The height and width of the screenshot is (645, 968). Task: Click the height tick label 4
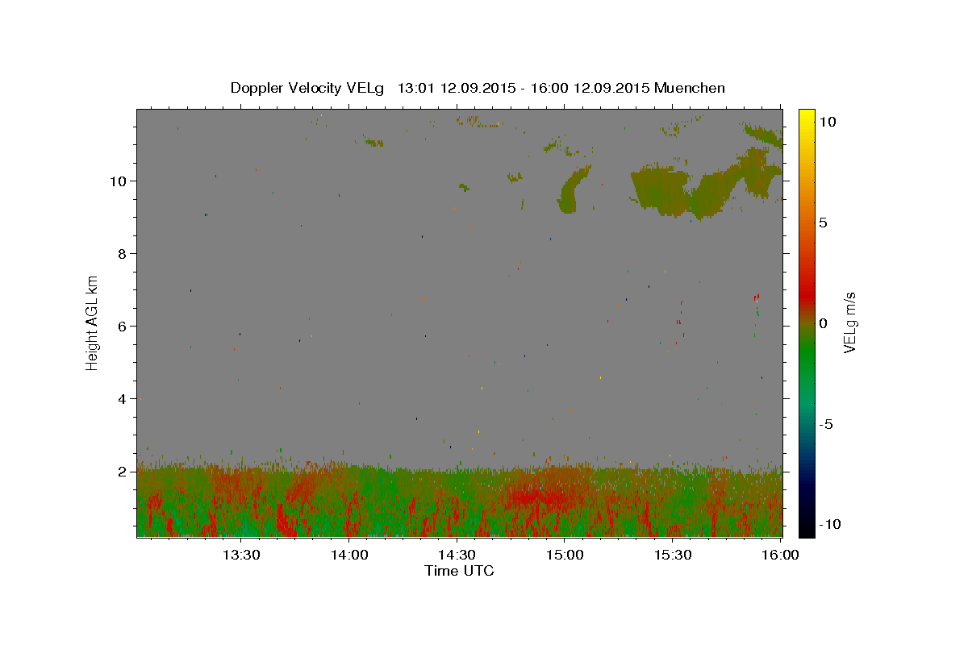[x=122, y=399]
